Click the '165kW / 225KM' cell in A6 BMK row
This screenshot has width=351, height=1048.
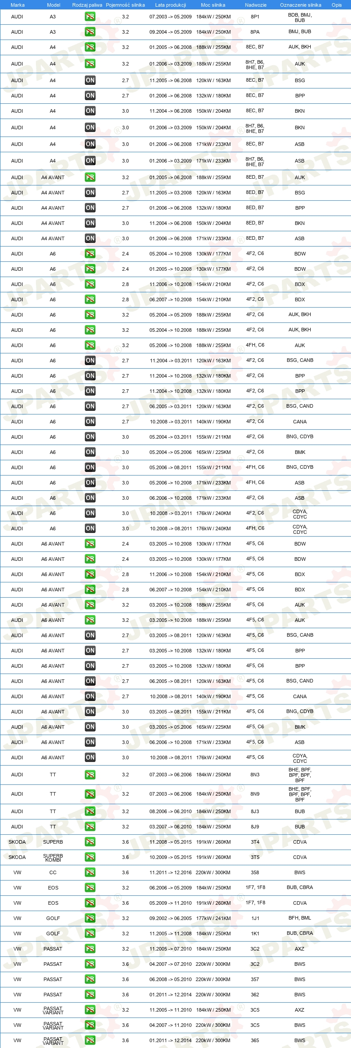[213, 452]
